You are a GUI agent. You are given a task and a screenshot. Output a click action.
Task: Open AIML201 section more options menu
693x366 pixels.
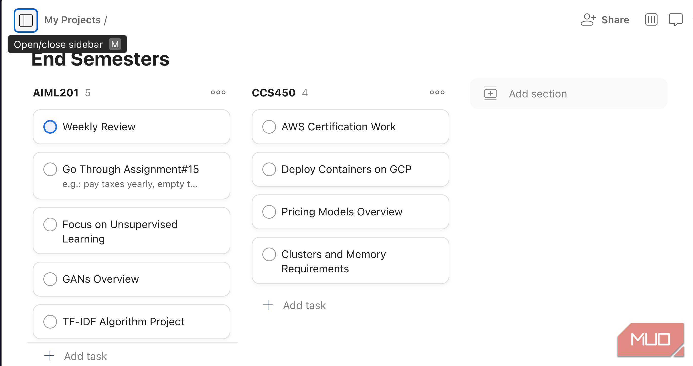[x=218, y=93]
